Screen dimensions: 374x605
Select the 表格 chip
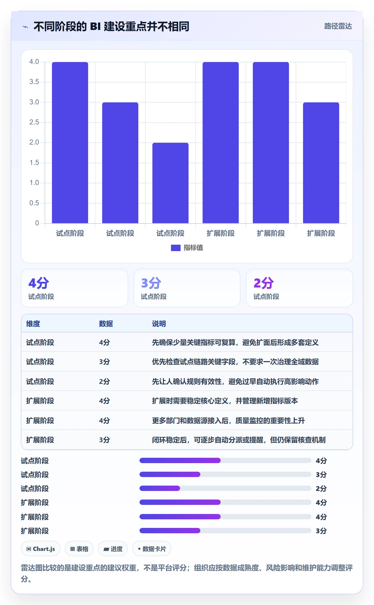79,549
